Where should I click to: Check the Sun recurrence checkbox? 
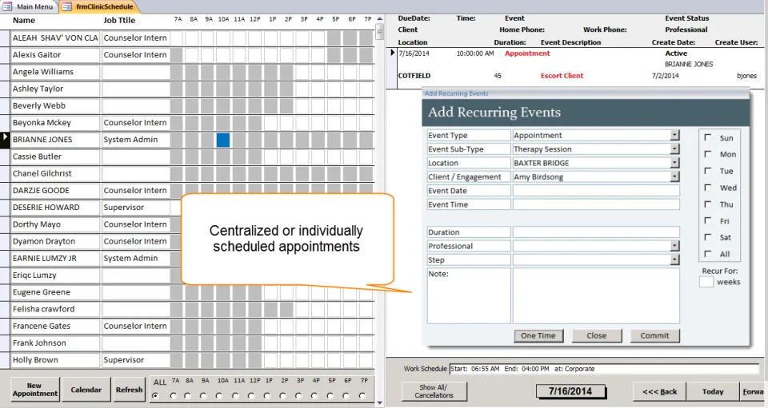coord(708,137)
